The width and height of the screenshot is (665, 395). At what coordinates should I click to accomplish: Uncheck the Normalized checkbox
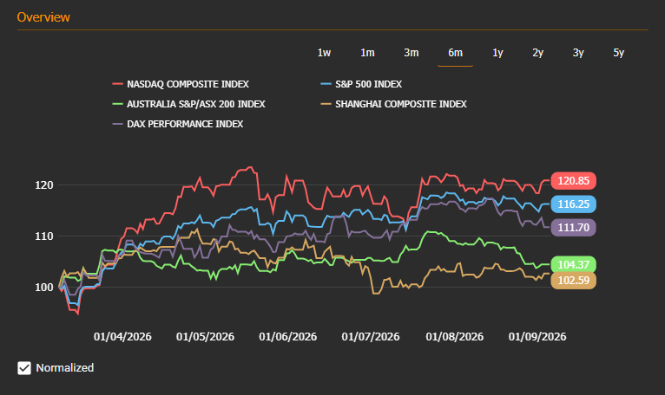coord(24,368)
